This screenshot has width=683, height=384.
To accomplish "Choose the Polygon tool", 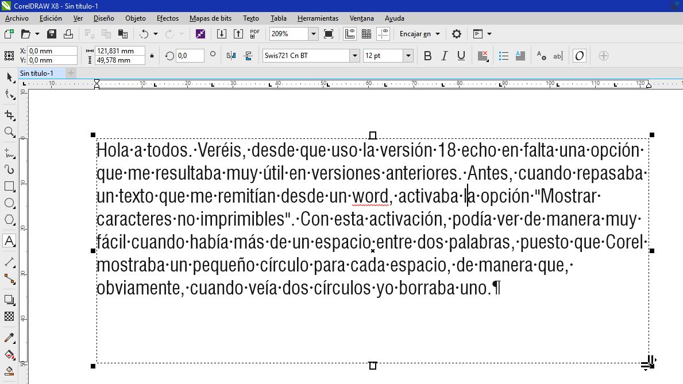I will (x=9, y=220).
